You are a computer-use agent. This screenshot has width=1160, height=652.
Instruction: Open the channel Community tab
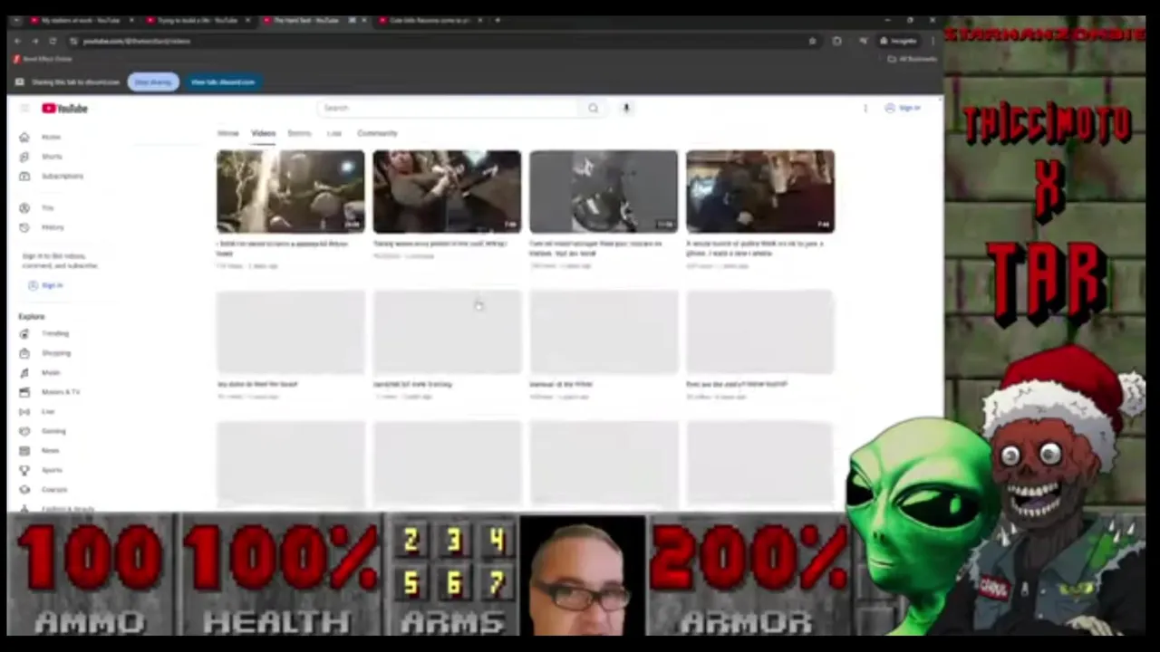point(377,133)
